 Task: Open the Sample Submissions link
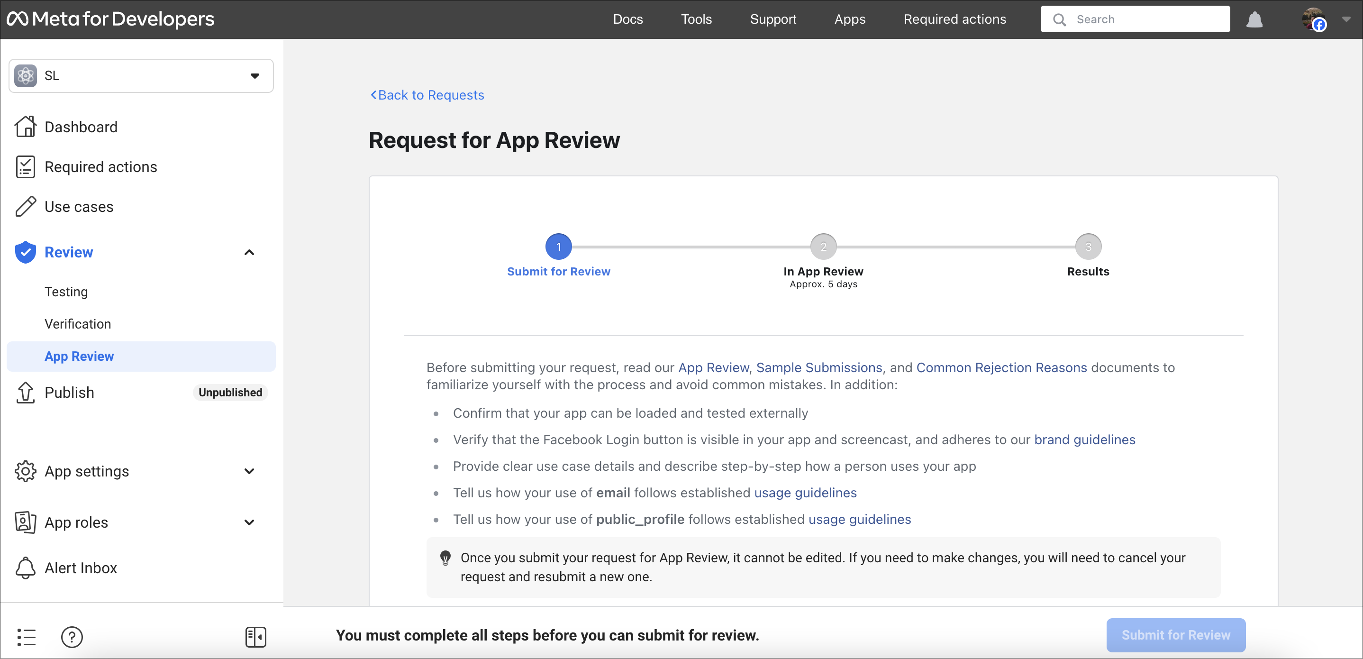[819, 367]
